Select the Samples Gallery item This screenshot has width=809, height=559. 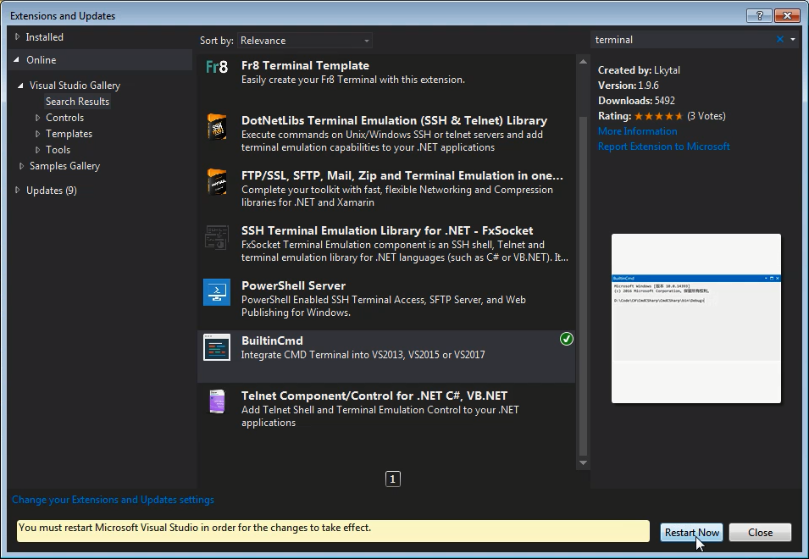coord(64,166)
